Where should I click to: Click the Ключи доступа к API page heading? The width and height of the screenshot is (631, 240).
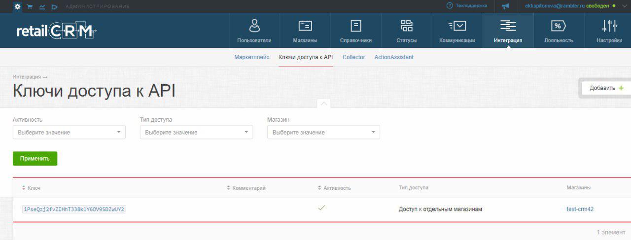click(x=94, y=91)
